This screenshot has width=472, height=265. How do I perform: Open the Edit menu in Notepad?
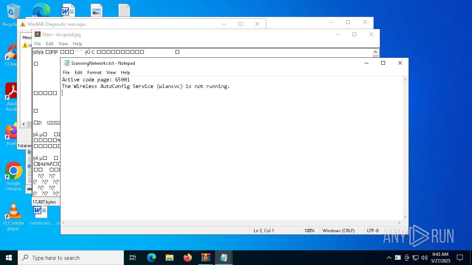point(79,73)
